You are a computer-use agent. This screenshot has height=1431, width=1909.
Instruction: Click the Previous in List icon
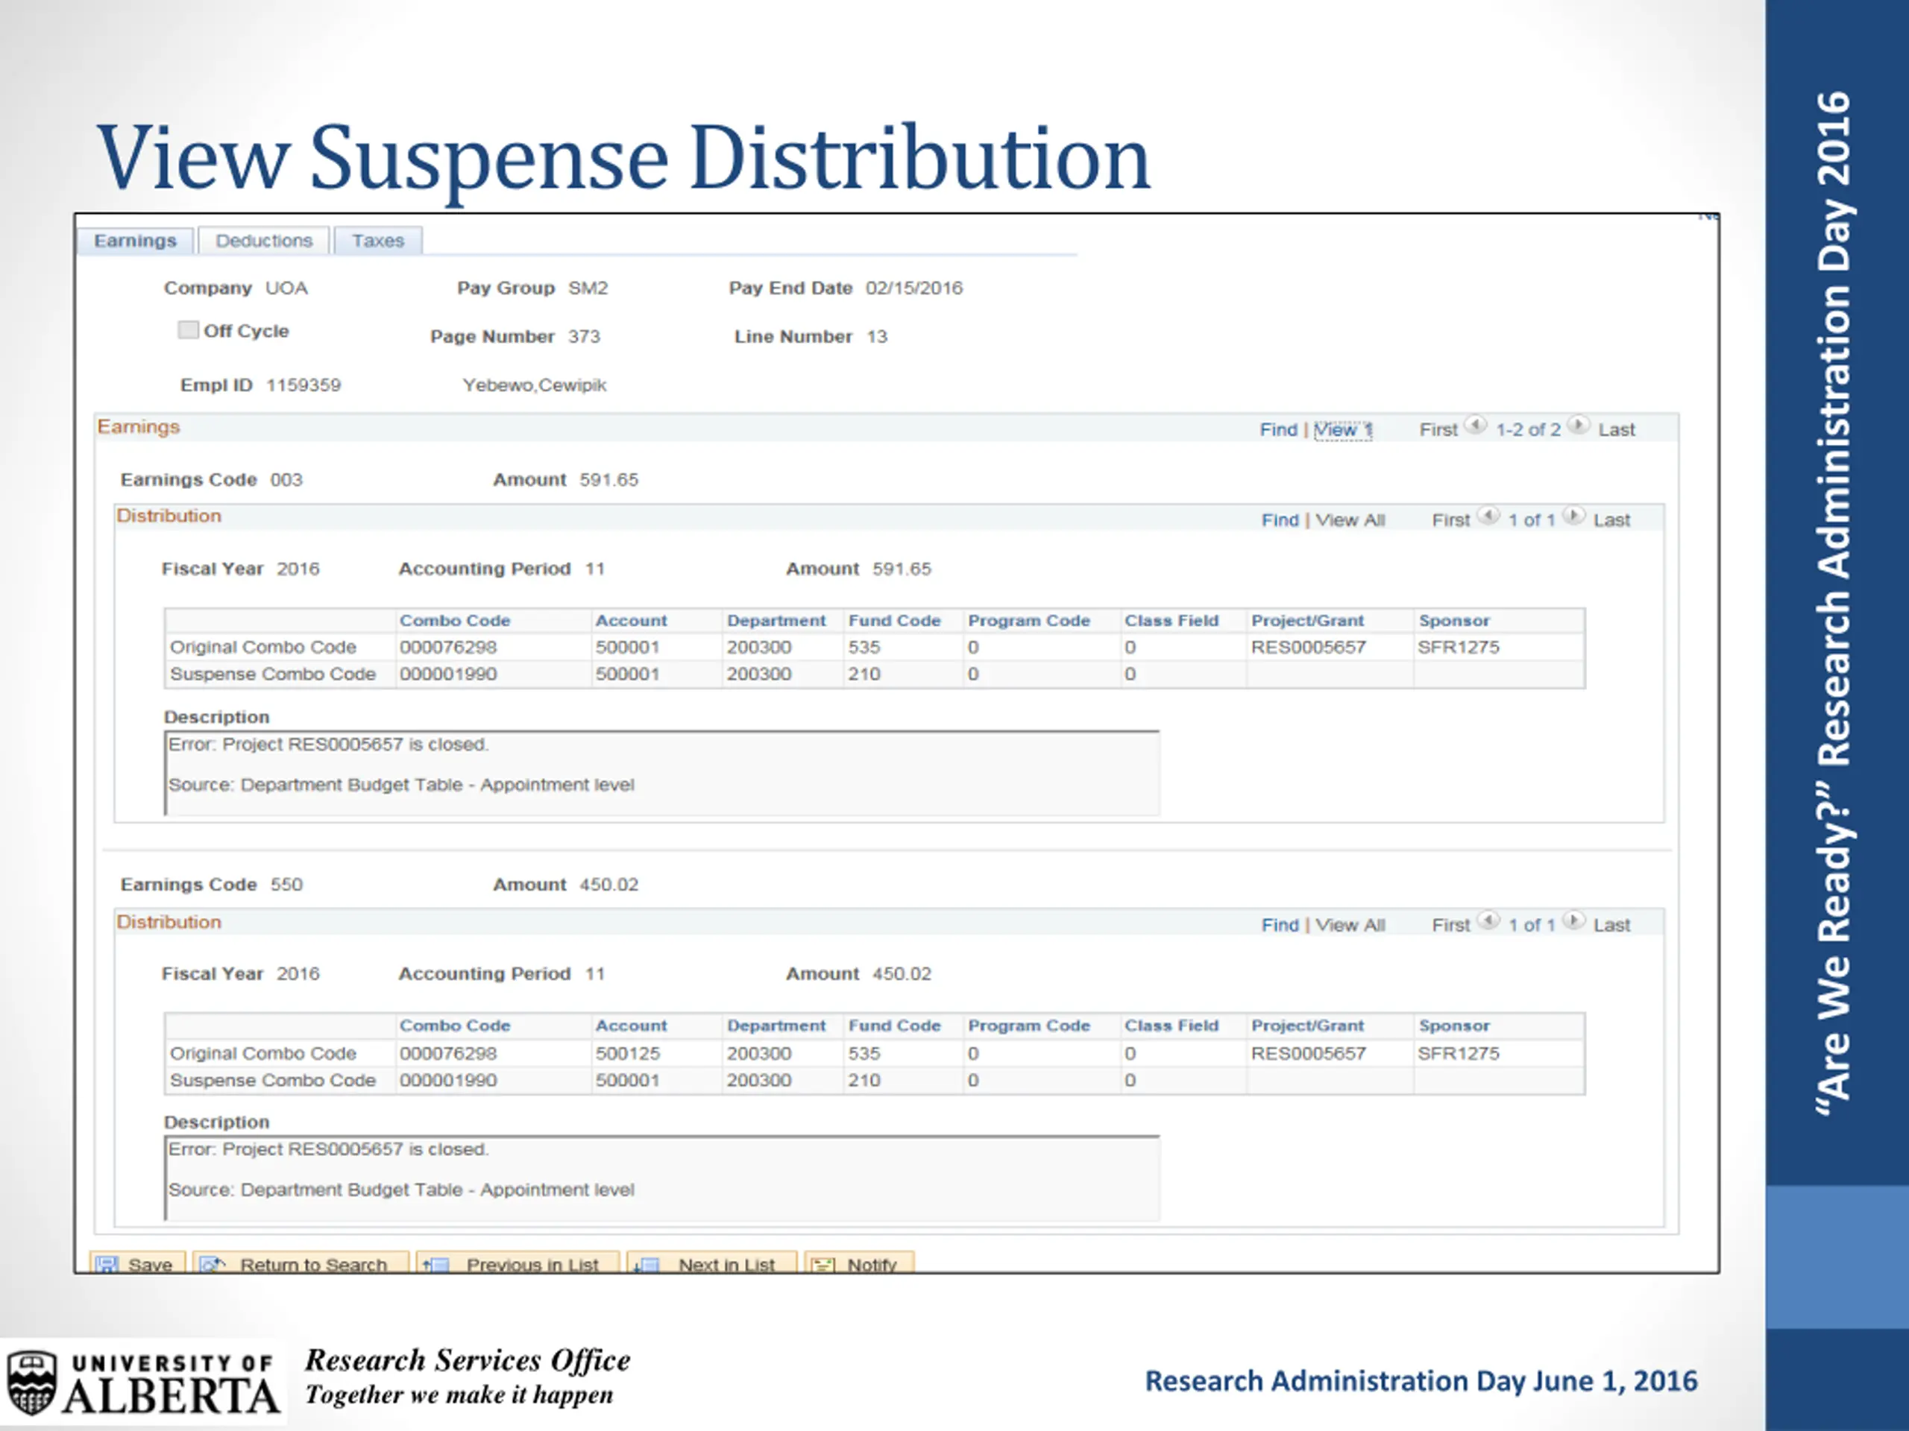click(x=435, y=1265)
